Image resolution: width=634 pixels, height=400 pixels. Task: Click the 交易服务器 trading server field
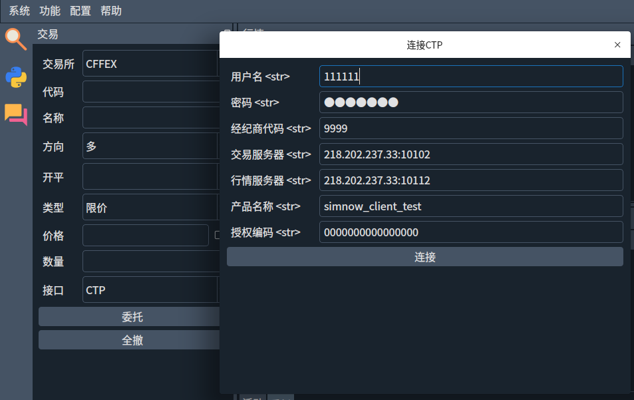470,154
